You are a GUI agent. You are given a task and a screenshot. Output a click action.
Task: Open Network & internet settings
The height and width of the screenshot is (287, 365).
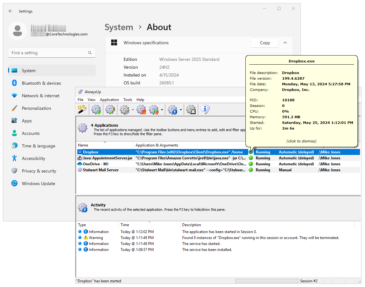point(40,96)
